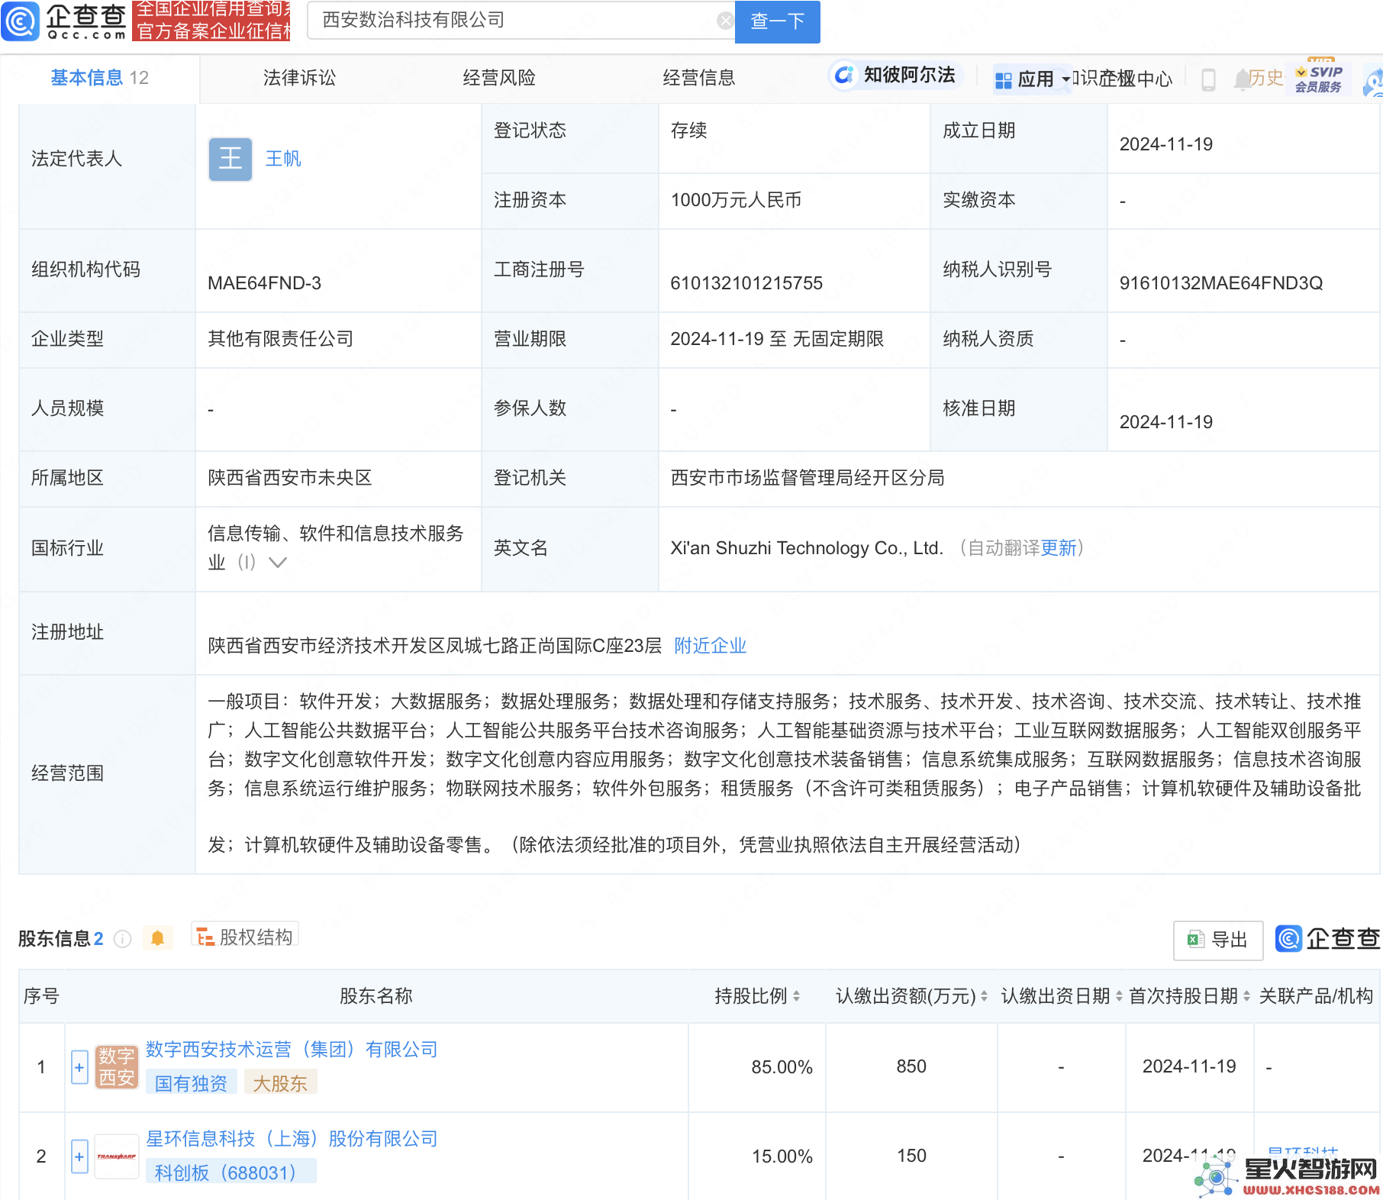
Task: Click the 610132101215755 registration number
Action: click(746, 283)
